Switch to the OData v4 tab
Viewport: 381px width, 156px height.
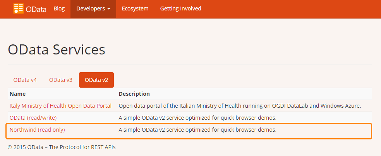[25, 80]
